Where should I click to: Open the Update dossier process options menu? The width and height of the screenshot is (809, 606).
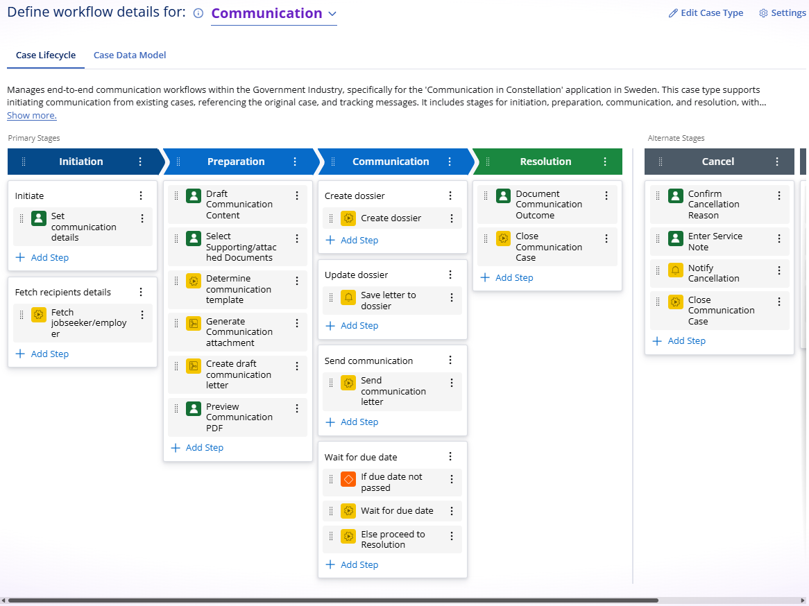pos(450,275)
